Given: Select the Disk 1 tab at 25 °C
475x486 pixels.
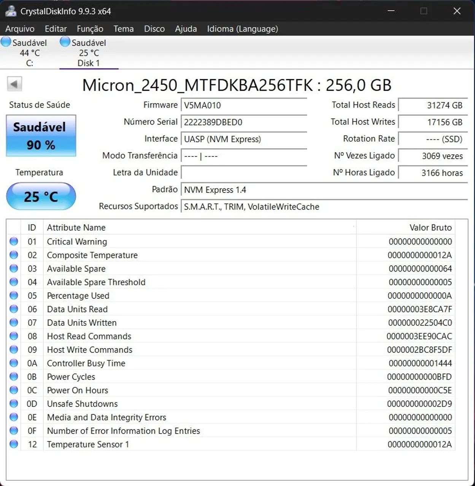Looking at the screenshot, I should coord(89,53).
